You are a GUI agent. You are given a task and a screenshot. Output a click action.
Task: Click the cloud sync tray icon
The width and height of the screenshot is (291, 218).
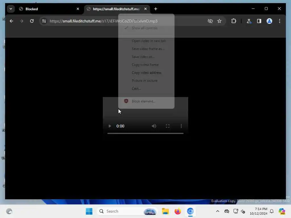tap(227, 211)
